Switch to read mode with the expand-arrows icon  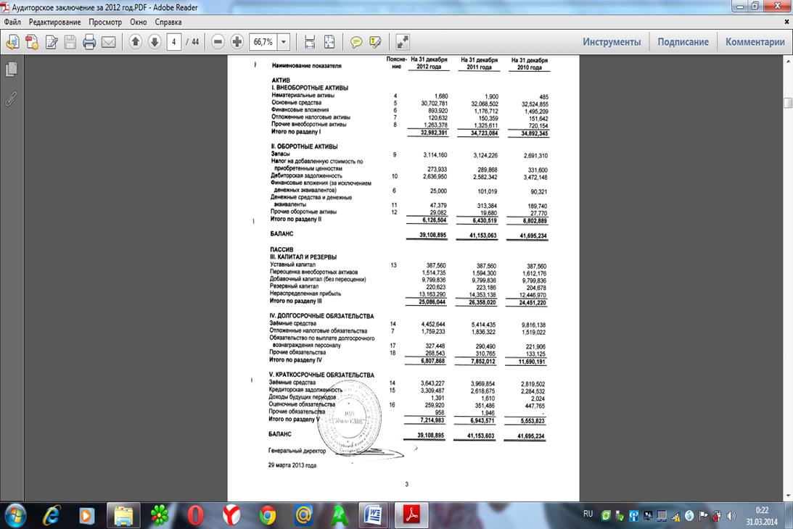click(x=403, y=42)
